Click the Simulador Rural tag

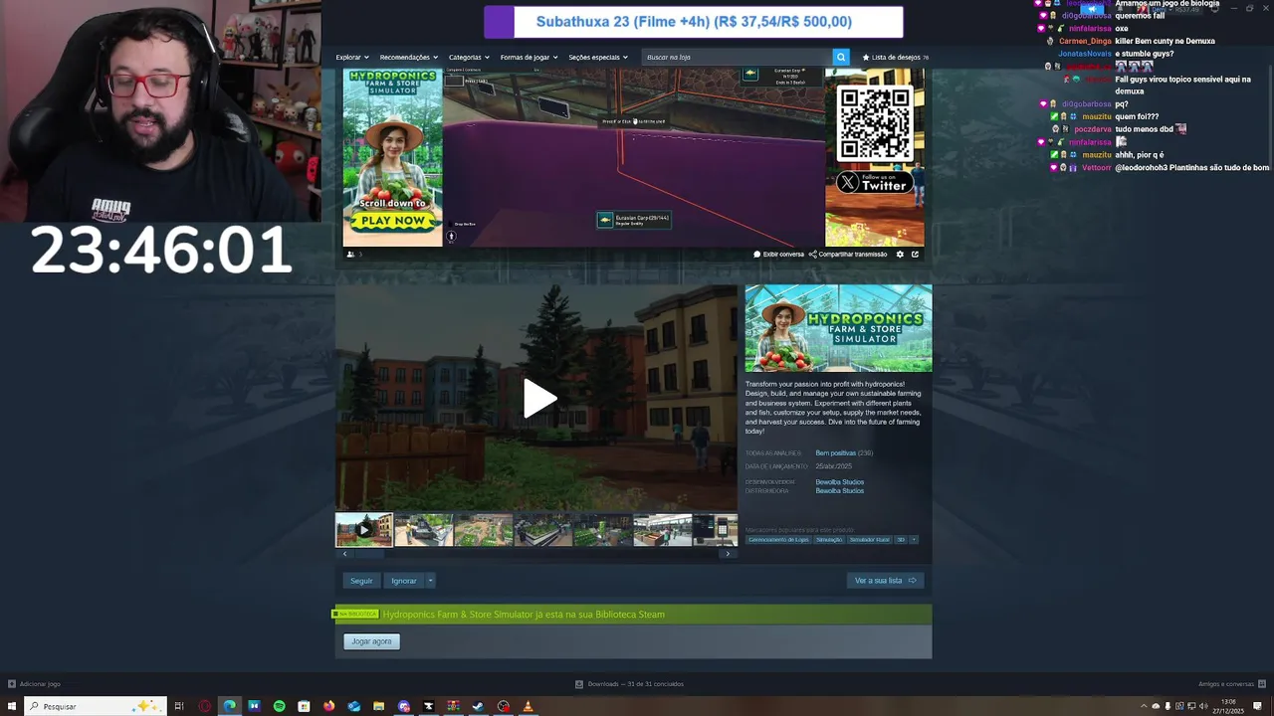[x=869, y=539]
